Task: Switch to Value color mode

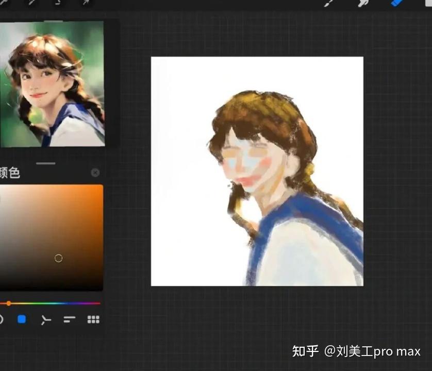Action: tap(69, 318)
